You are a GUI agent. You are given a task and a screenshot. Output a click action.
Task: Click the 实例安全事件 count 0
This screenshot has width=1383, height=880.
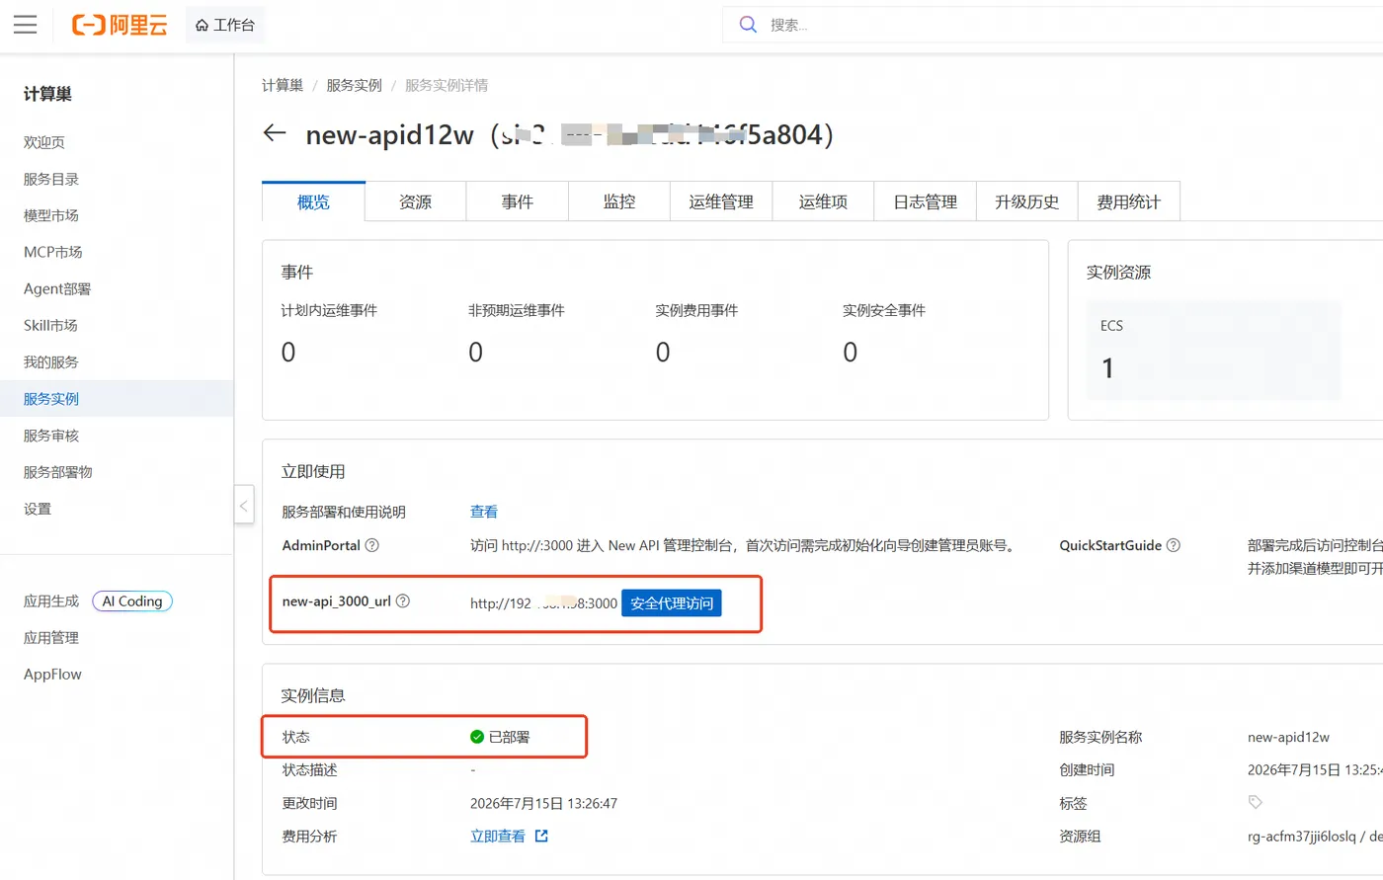(x=851, y=353)
